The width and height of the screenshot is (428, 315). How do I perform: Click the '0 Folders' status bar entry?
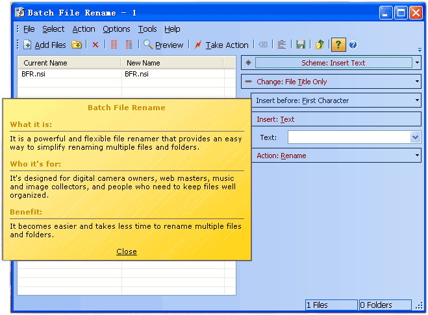tap(385, 305)
